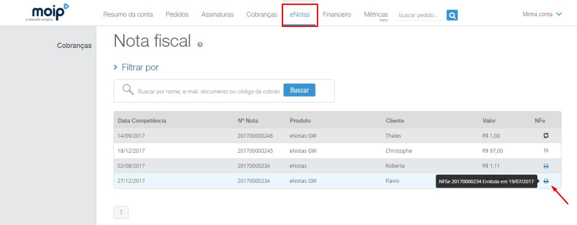Switch to the Cobranças top tab
The width and height of the screenshot is (577, 225).
point(261,14)
